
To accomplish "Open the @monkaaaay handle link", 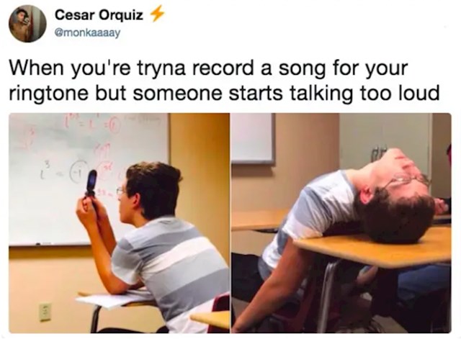I will 88,32.
